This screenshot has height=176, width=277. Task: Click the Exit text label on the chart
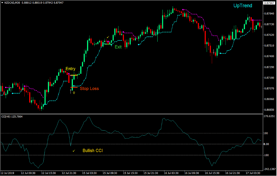point(118,47)
